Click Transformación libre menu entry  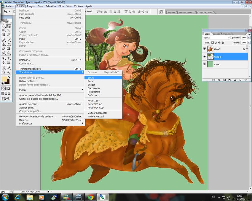click(50, 69)
